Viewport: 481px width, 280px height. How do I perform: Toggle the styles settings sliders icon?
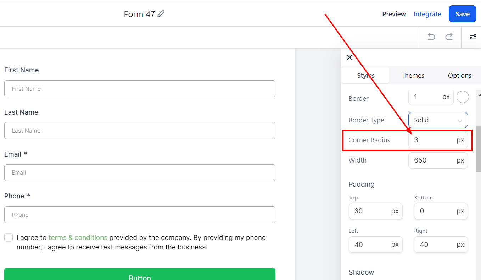pos(473,37)
